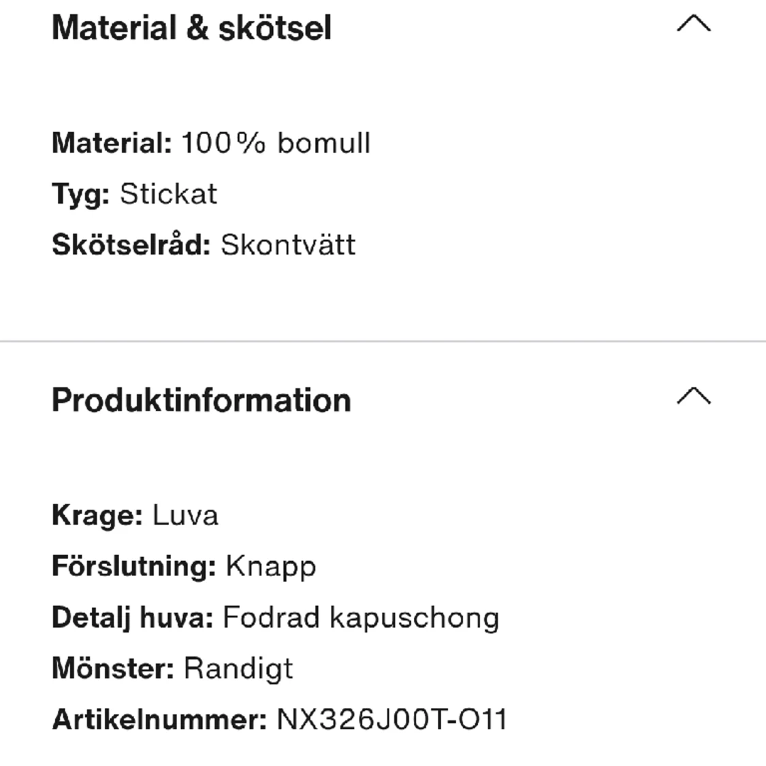Click the Randigt pattern value

(238, 669)
